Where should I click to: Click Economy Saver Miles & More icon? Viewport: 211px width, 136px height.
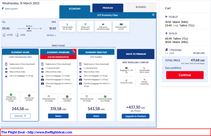tap(6, 72)
